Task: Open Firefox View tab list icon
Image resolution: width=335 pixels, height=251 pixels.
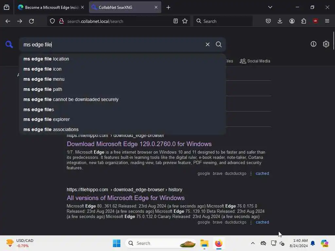Action: click(7, 7)
